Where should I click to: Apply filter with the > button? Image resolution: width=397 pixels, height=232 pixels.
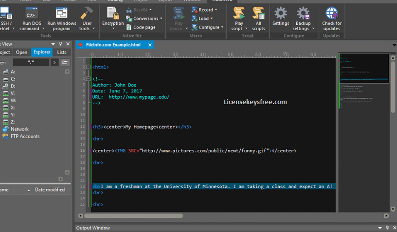point(54,62)
